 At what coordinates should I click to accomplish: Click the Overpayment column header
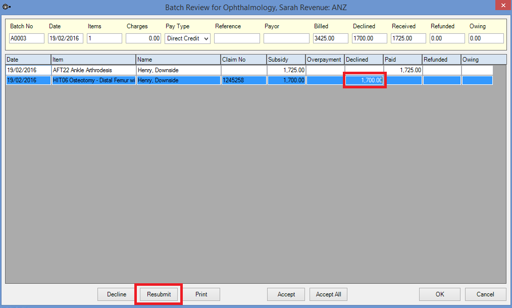(x=325, y=60)
